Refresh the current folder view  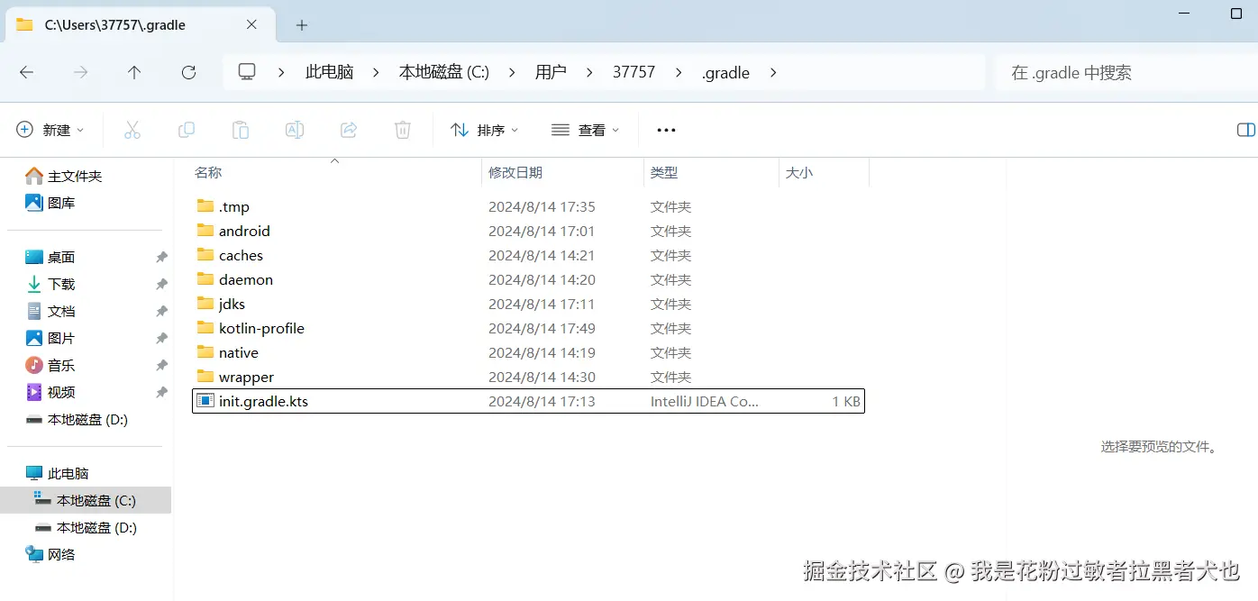[188, 73]
